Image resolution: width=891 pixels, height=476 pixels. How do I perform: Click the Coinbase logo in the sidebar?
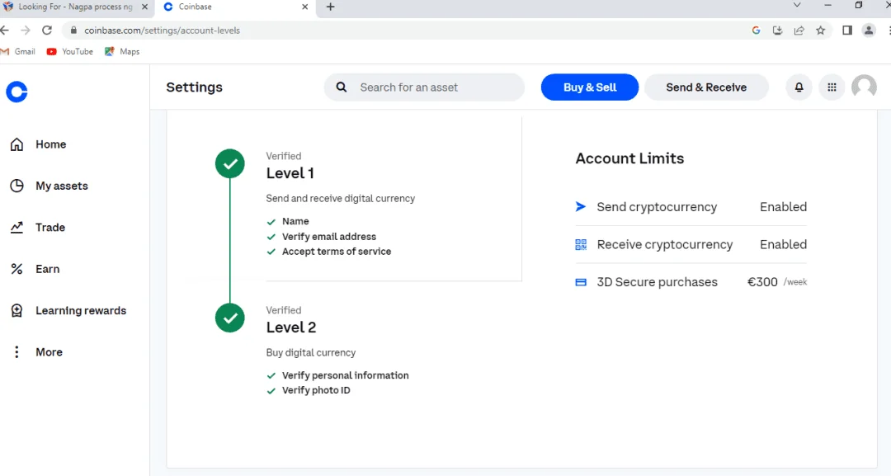tap(16, 92)
